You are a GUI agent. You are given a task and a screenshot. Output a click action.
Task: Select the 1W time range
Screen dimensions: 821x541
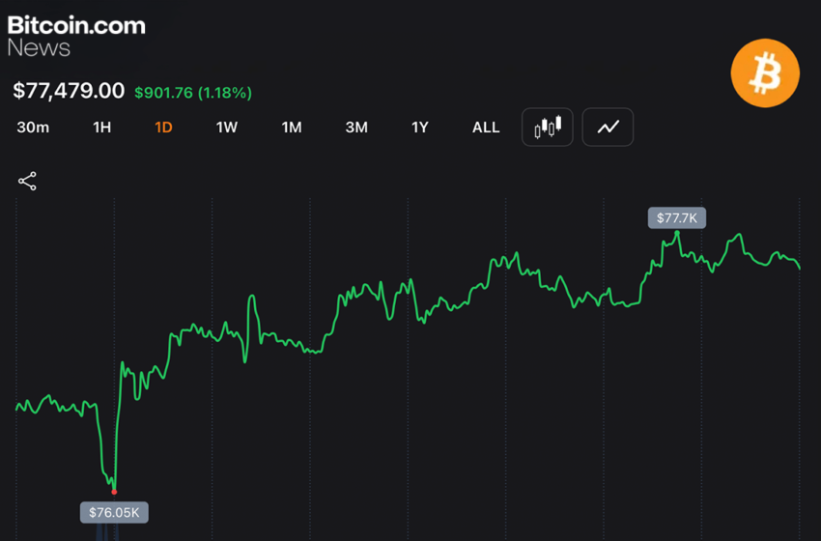(x=227, y=128)
